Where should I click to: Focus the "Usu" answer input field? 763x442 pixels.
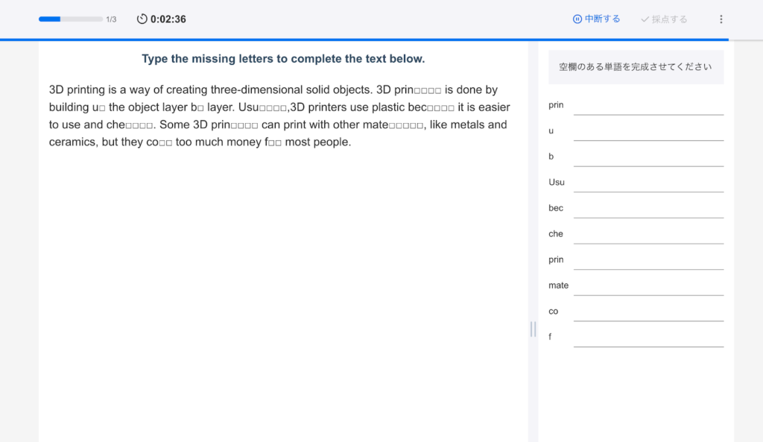click(648, 183)
